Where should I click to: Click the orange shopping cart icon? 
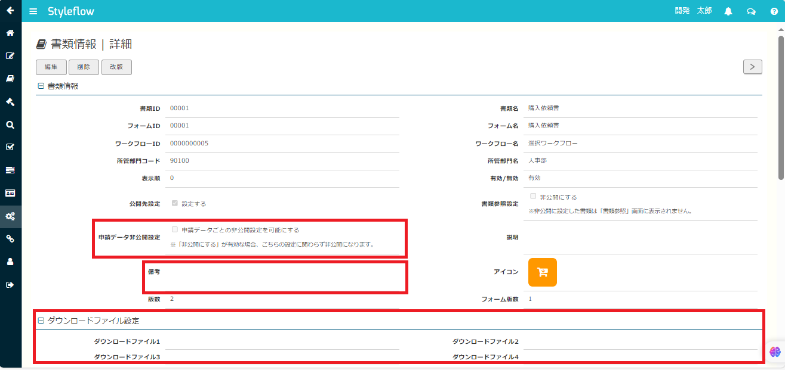click(543, 272)
